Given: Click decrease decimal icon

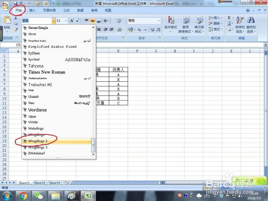Looking at the screenshot, I should click(x=158, y=30).
